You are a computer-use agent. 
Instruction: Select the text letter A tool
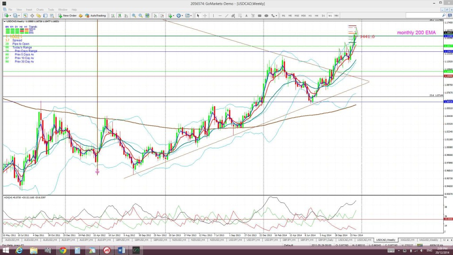(246, 15)
